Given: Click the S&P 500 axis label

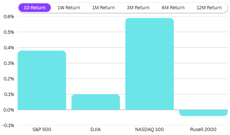Looking at the screenshot, I should click(42, 129).
